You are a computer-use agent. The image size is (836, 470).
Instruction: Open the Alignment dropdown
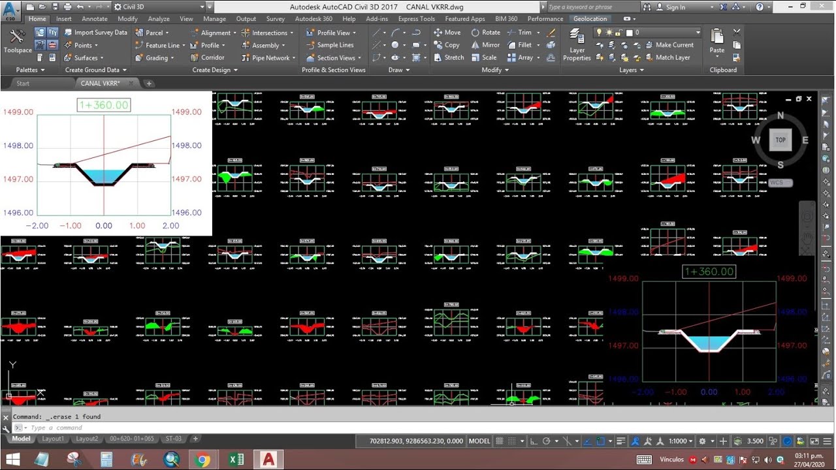click(214, 33)
